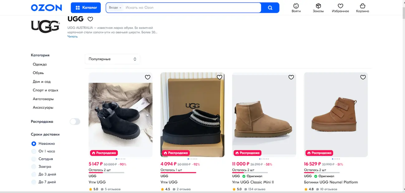Click the blue search magnifier button

[270, 8]
